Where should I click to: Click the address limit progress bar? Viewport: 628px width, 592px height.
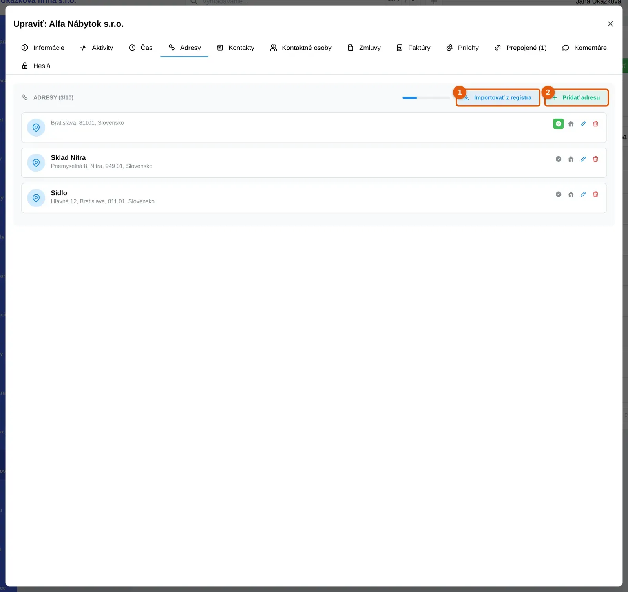[x=426, y=98]
